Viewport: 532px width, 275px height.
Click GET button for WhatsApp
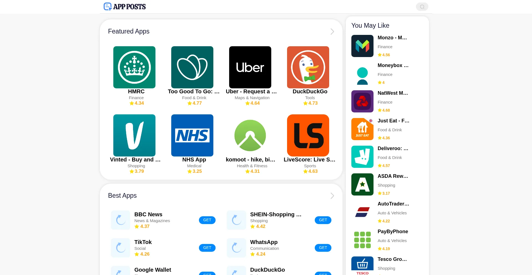(323, 248)
